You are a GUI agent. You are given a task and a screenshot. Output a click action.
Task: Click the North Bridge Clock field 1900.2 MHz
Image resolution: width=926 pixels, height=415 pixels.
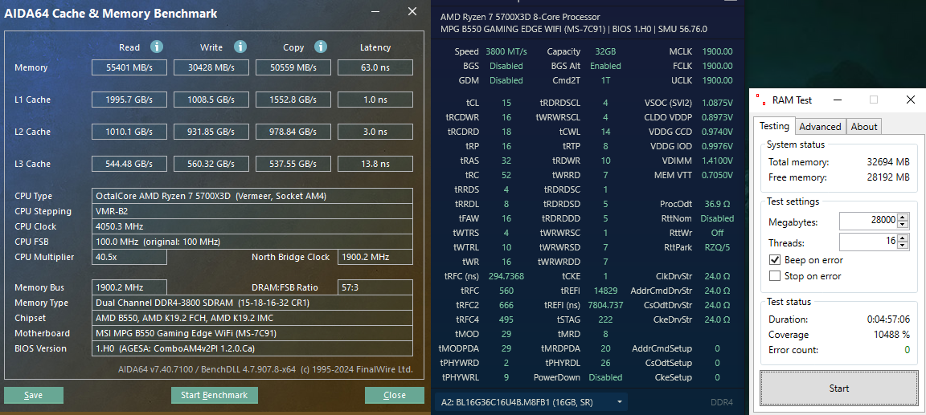coord(375,257)
